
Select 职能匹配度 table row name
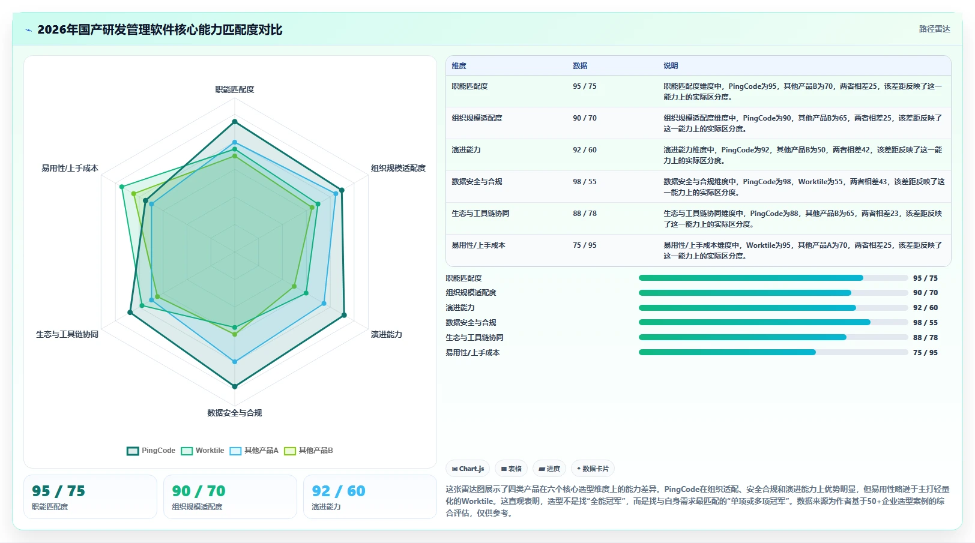(469, 86)
